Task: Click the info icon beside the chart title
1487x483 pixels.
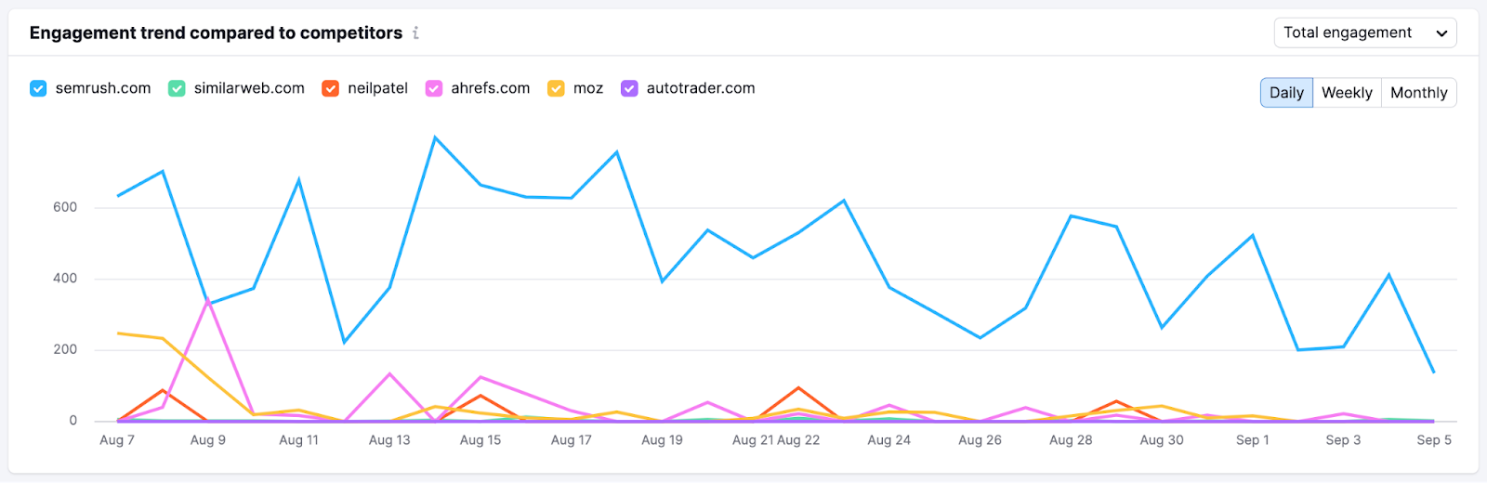Action: pos(415,33)
